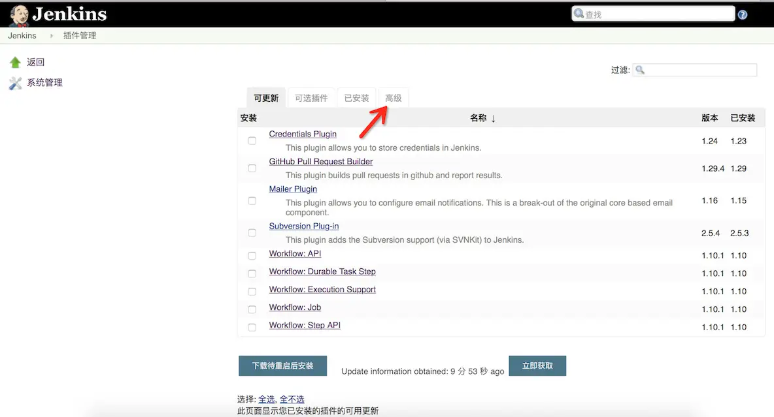This screenshot has width=774, height=417.
Task: Open the Workflow: Durable Task Step link
Action: pyautogui.click(x=322, y=271)
